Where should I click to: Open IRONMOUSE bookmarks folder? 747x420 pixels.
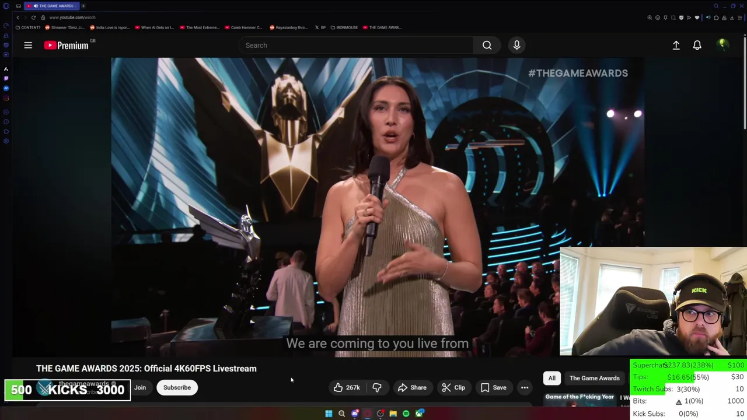tap(344, 27)
